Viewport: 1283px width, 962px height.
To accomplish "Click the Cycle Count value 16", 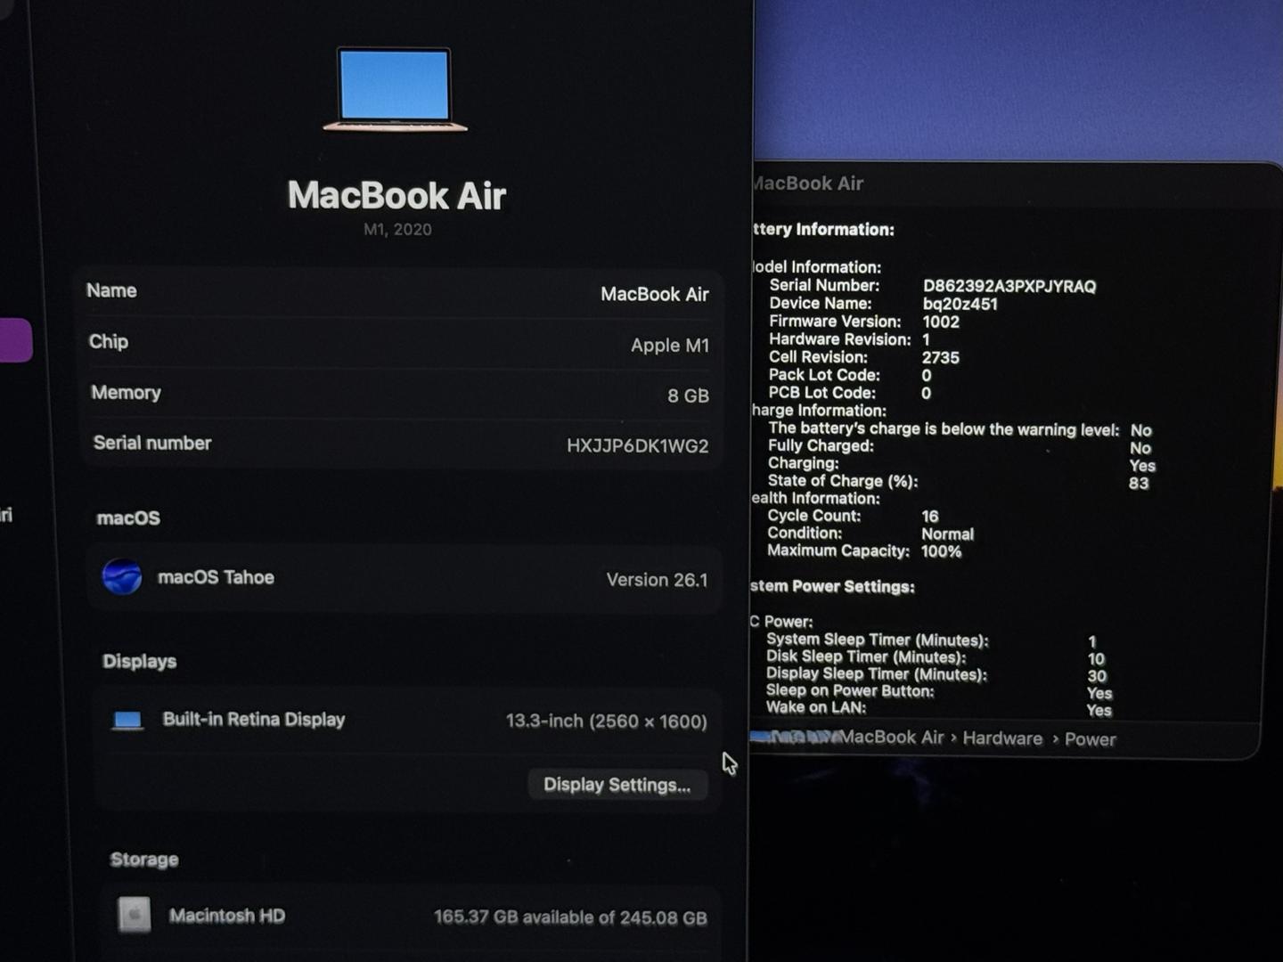I will 929,517.
